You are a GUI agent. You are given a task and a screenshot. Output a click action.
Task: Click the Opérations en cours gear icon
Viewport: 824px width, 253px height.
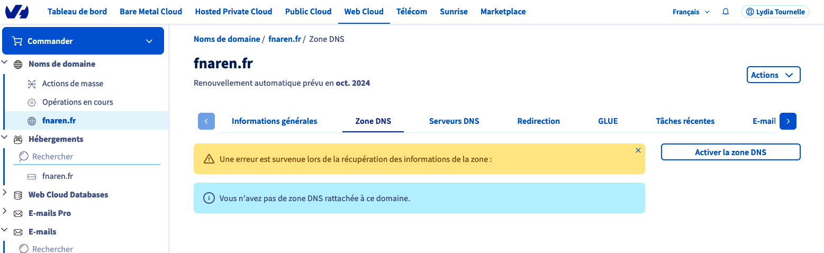(32, 102)
